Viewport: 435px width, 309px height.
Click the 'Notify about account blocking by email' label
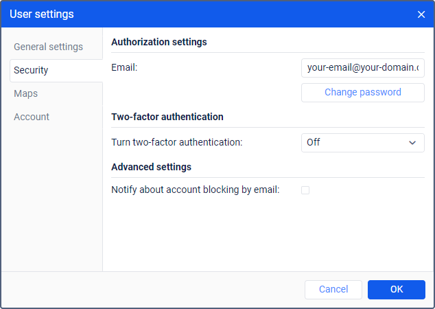coord(195,190)
